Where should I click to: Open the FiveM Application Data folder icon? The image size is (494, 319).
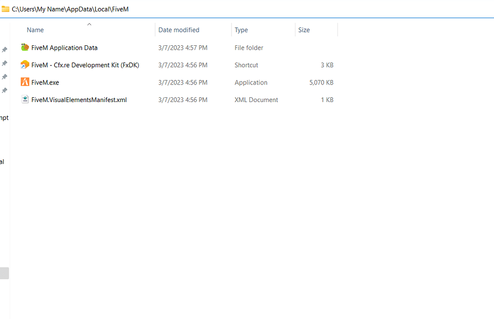pyautogui.click(x=24, y=47)
